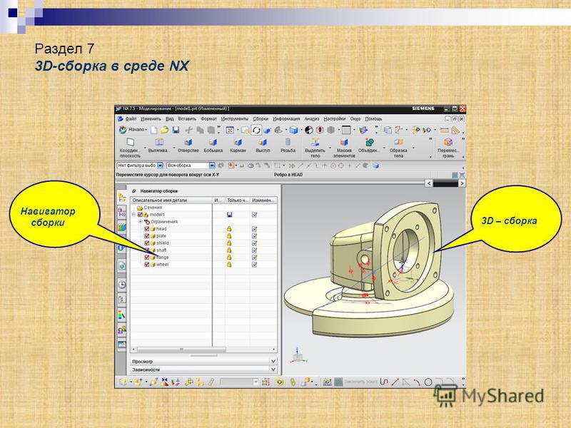Screen dimensions: 571x428
Task: Uncheck the model1 assembly checkbox
Action: (x=140, y=215)
